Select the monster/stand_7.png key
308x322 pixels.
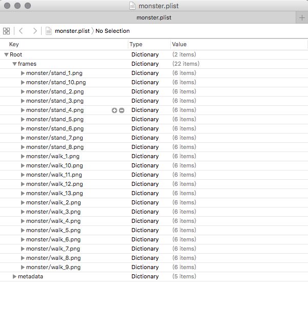pyautogui.click(x=54, y=138)
